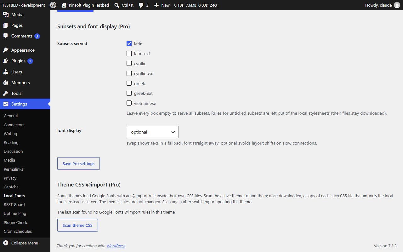
Task: Open the REST Guard settings page
Action: pos(14,204)
